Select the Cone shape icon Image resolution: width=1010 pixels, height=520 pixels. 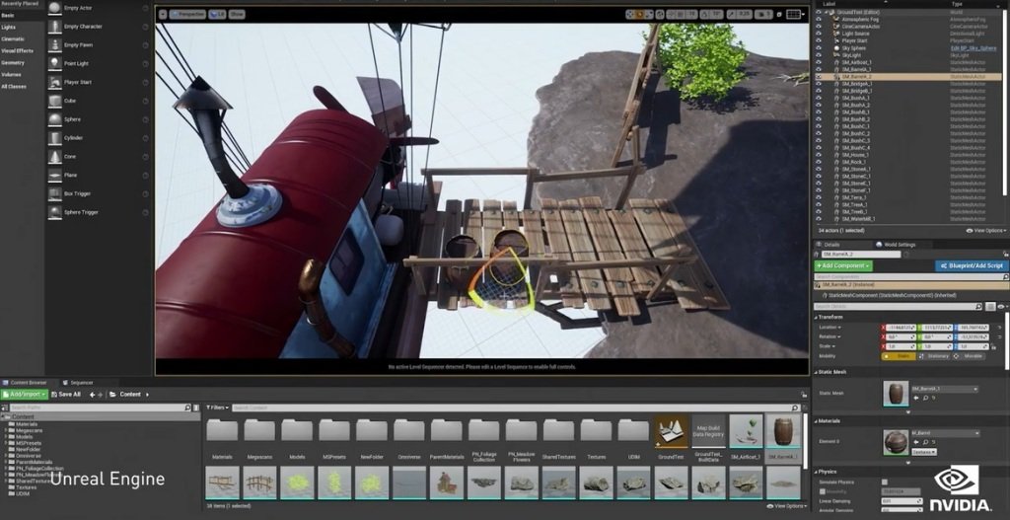click(x=53, y=156)
